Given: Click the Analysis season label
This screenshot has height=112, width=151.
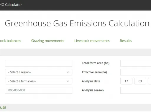Looking at the screenshot, I should (x=93, y=90).
